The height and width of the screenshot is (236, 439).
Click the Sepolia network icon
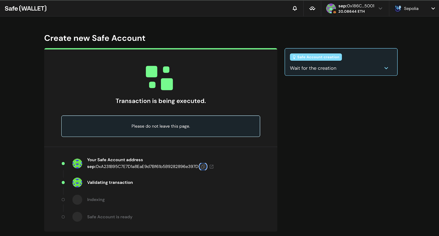tap(398, 8)
